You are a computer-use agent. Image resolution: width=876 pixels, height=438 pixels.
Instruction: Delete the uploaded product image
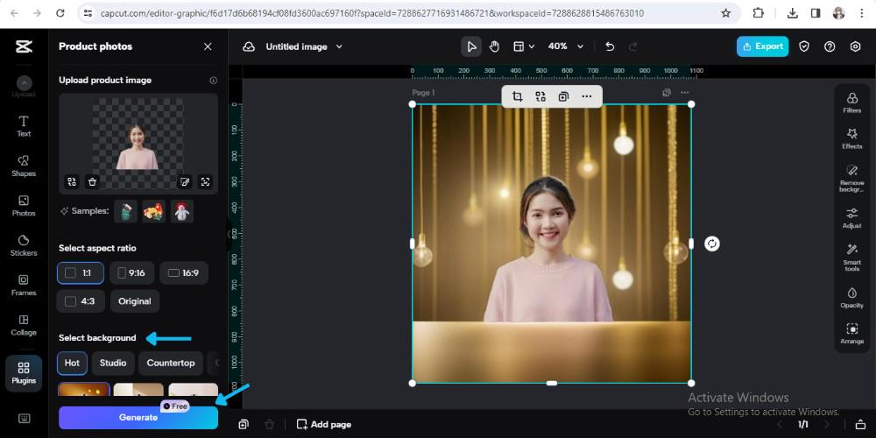[x=92, y=181]
